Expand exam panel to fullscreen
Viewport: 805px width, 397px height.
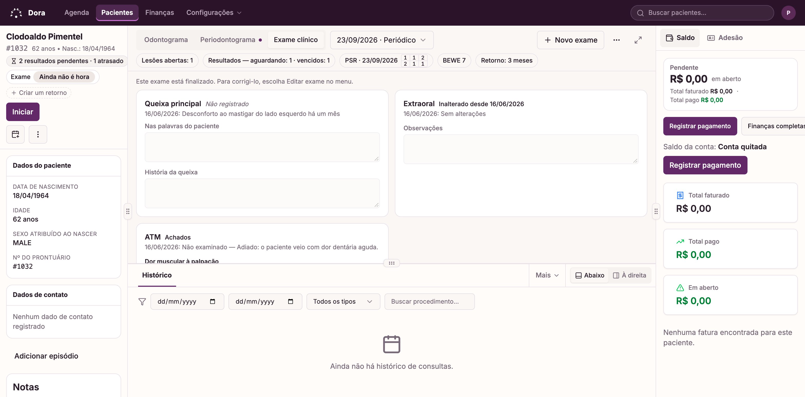pyautogui.click(x=638, y=40)
